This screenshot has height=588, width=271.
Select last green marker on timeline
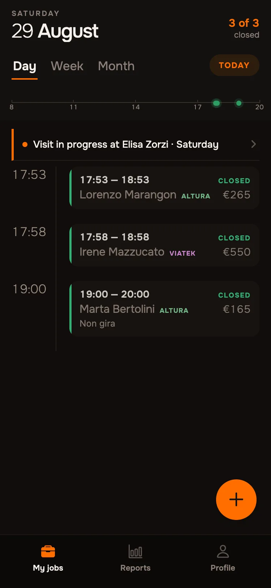239,103
